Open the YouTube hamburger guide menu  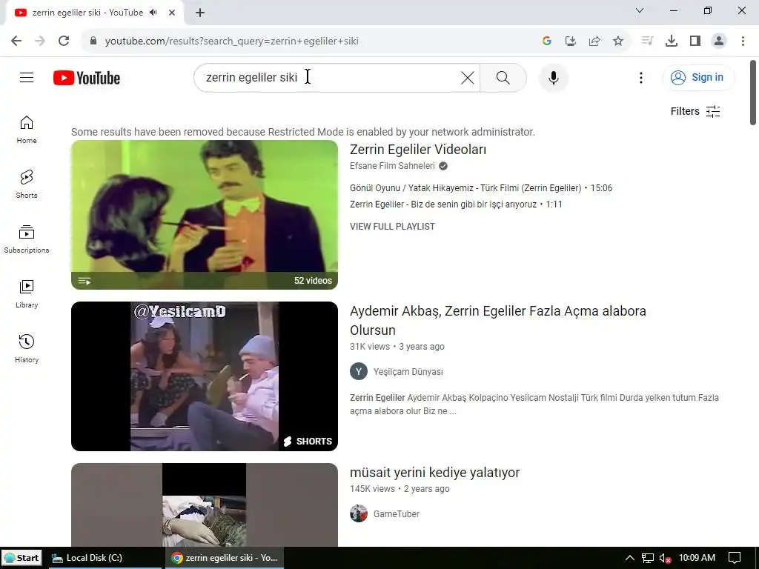pos(27,77)
